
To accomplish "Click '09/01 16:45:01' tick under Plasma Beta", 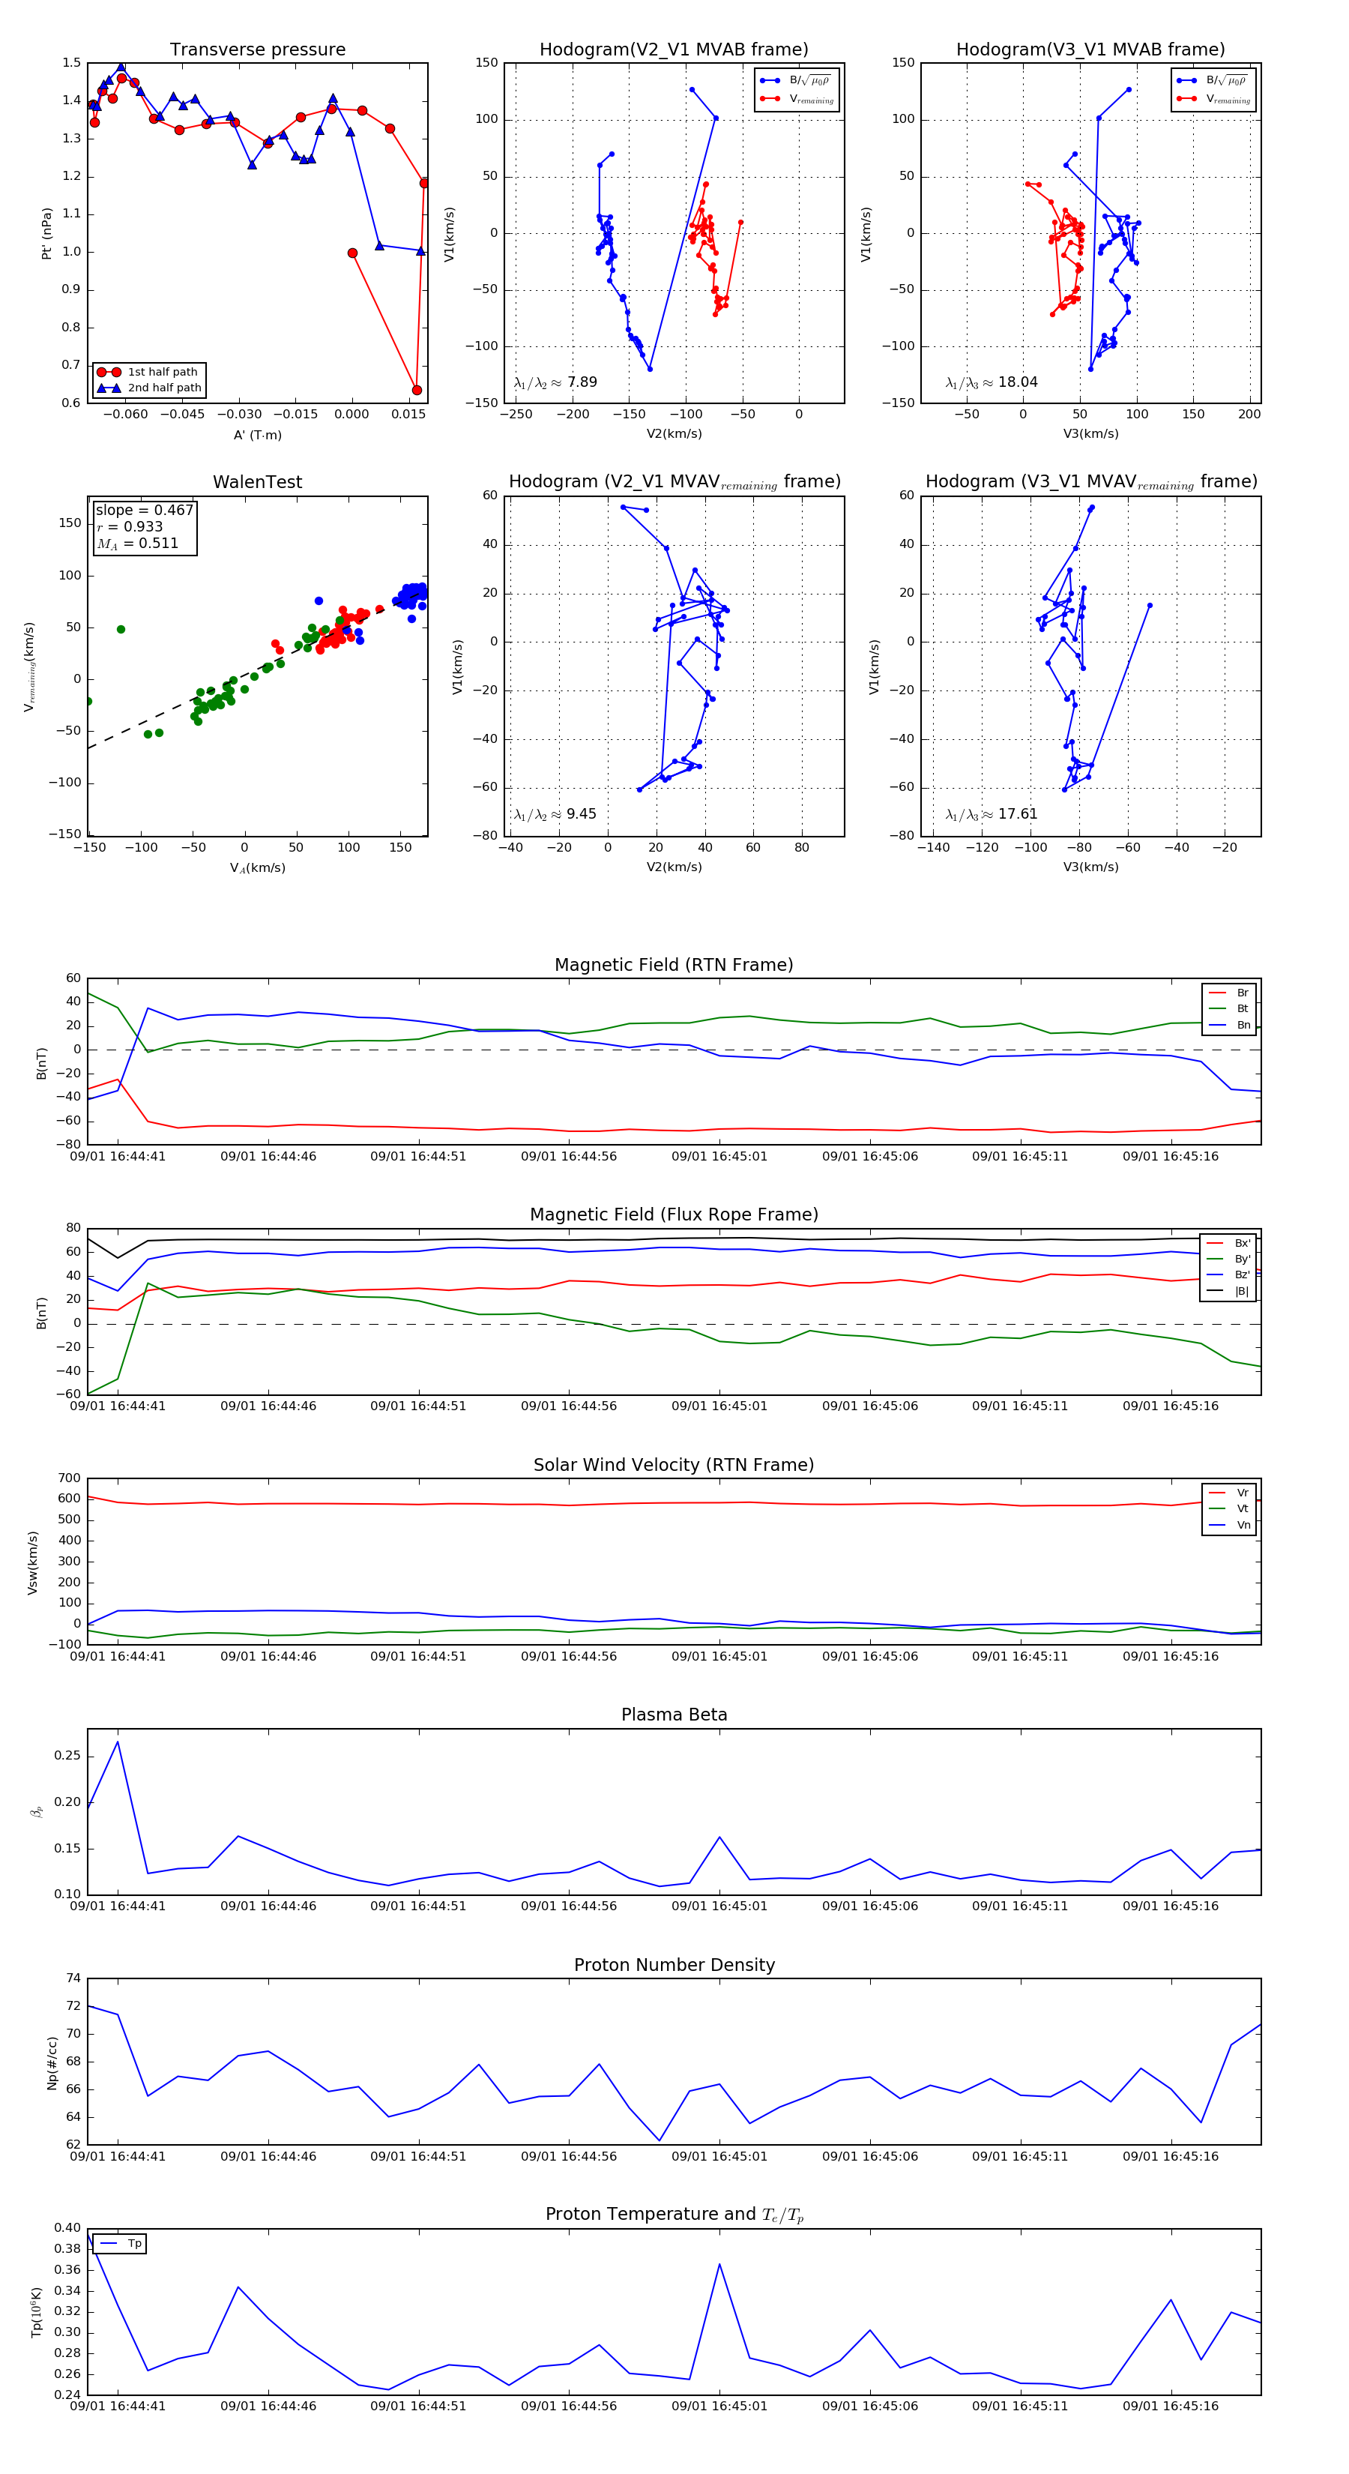I will (719, 1906).
